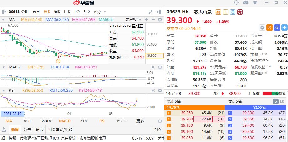This screenshot has width=288, height=142.
Task: Close the RSI indicator panel
Action: [x=153, y=90]
